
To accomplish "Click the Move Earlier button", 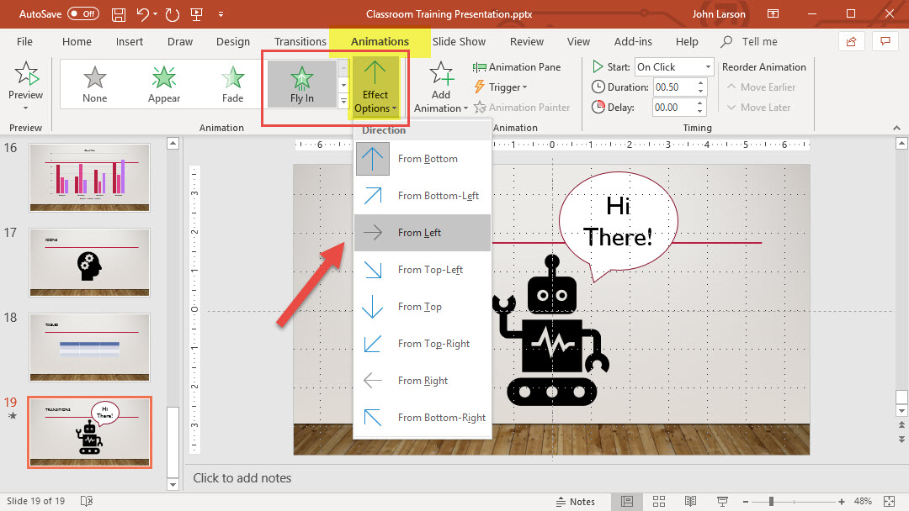I will (760, 87).
